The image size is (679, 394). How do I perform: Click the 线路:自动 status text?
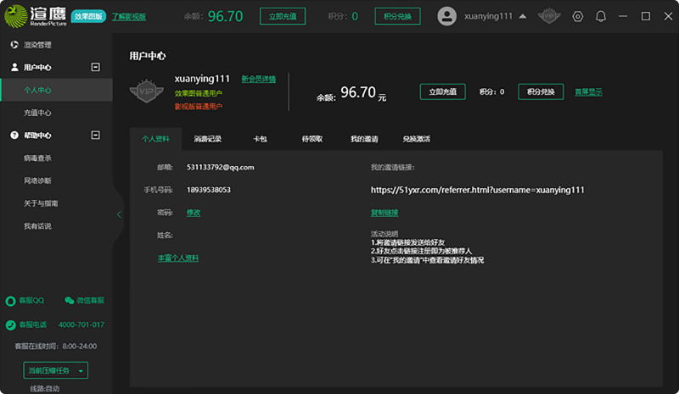(45, 388)
